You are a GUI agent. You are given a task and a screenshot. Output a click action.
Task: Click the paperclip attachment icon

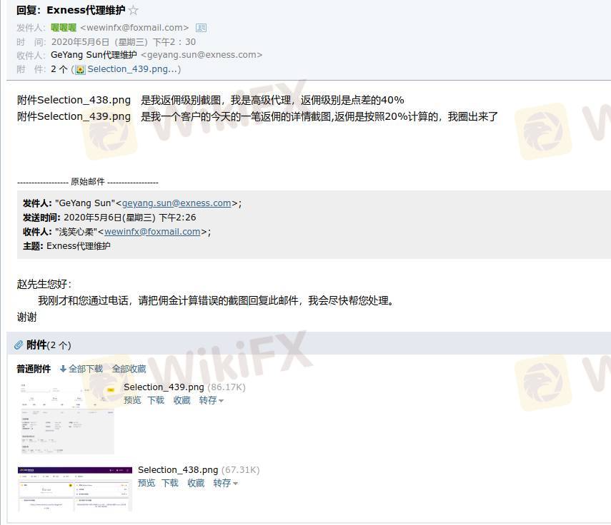pos(19,345)
